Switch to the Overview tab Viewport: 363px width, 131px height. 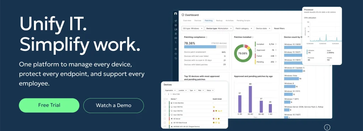[187, 20]
